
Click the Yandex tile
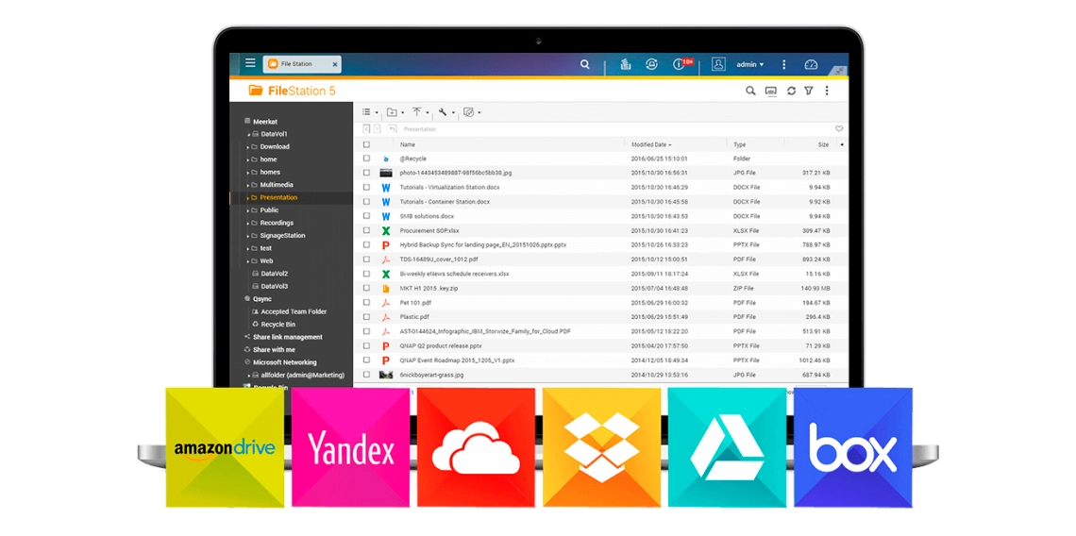tap(351, 447)
